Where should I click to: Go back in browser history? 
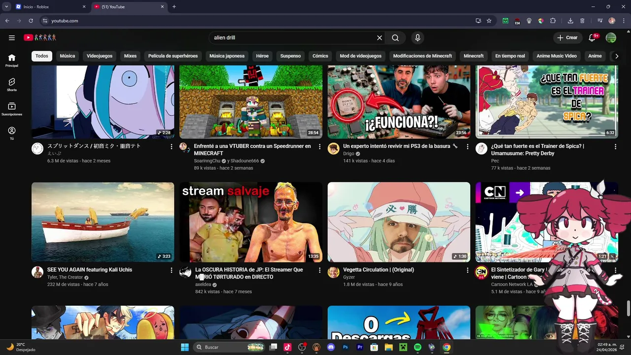point(7,21)
